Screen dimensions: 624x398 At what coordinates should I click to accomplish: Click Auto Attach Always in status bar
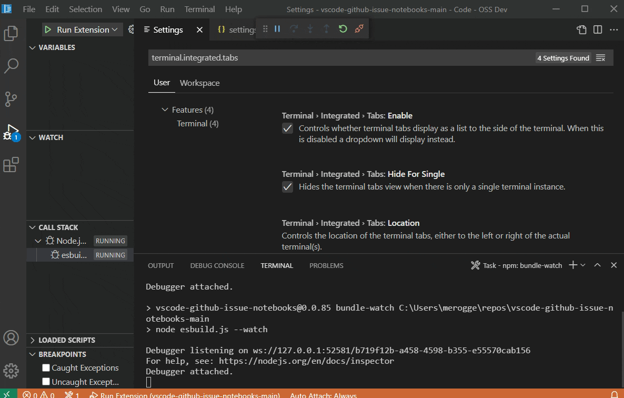click(x=323, y=395)
